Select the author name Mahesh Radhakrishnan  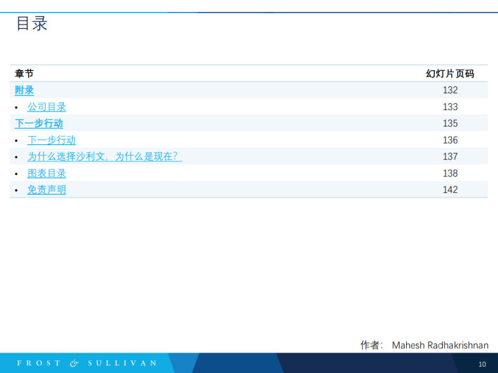coord(440,345)
